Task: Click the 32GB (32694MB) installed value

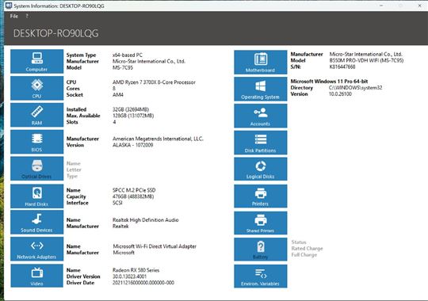Action: [131, 109]
